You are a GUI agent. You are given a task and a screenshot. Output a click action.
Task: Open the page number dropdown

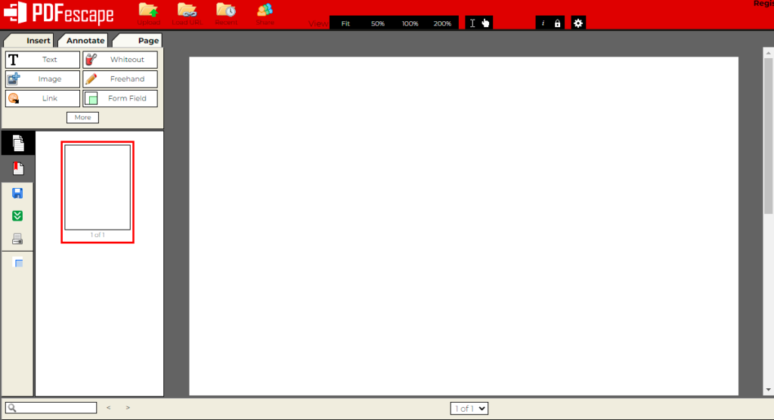coord(469,409)
